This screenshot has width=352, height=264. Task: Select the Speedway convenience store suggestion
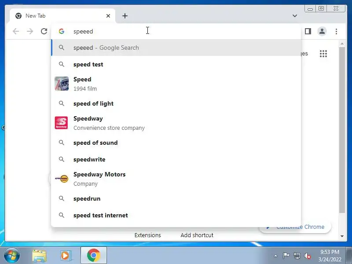[x=176, y=123]
